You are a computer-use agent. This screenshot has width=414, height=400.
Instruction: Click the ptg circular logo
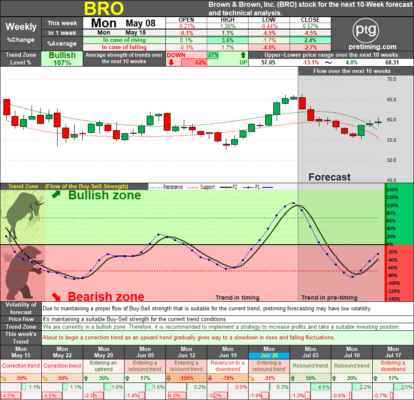click(x=366, y=30)
